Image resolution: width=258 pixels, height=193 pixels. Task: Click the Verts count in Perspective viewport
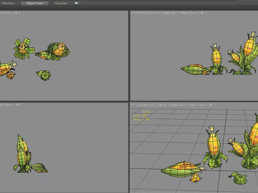pyautogui.click(x=141, y=119)
